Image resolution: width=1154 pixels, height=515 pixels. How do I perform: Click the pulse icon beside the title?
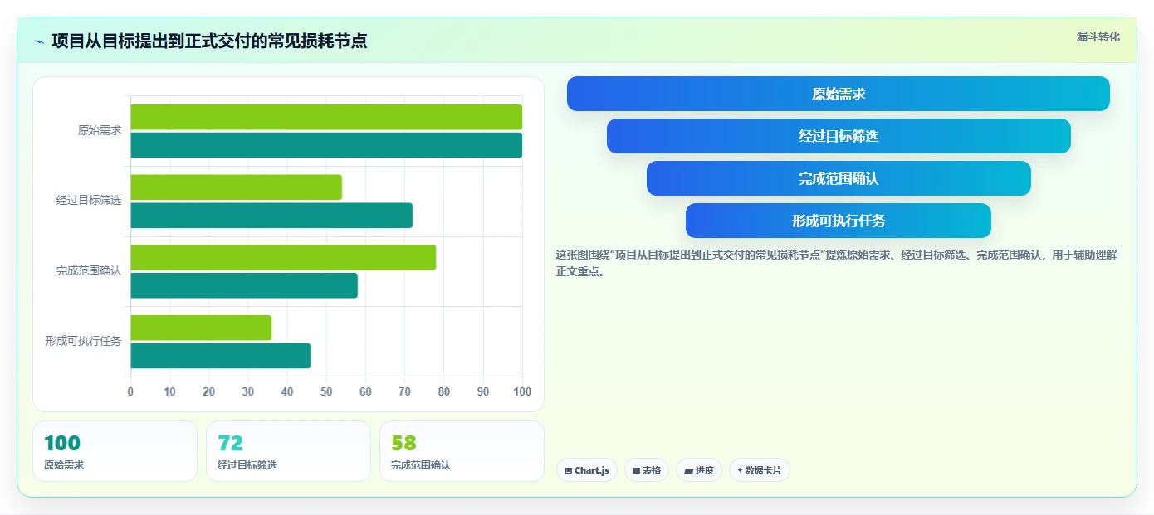[40, 41]
